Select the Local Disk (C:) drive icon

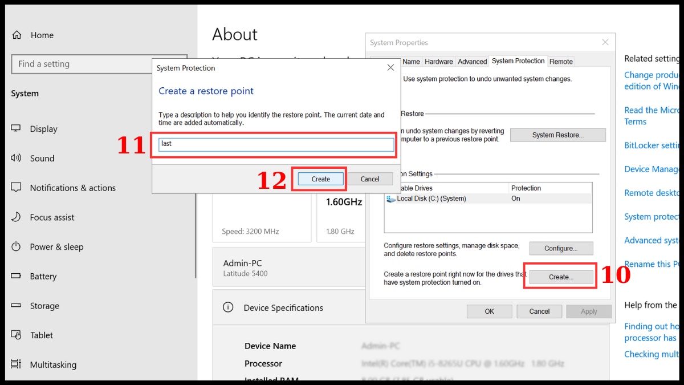point(390,198)
